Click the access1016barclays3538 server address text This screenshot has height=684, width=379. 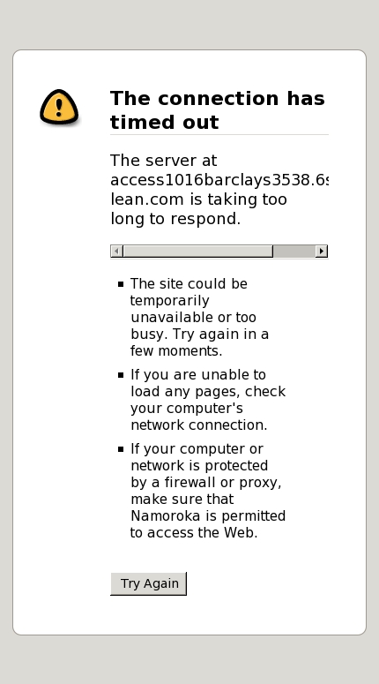pos(219,180)
